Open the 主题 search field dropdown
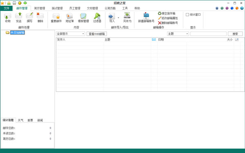245x153 pixels. [178, 34]
